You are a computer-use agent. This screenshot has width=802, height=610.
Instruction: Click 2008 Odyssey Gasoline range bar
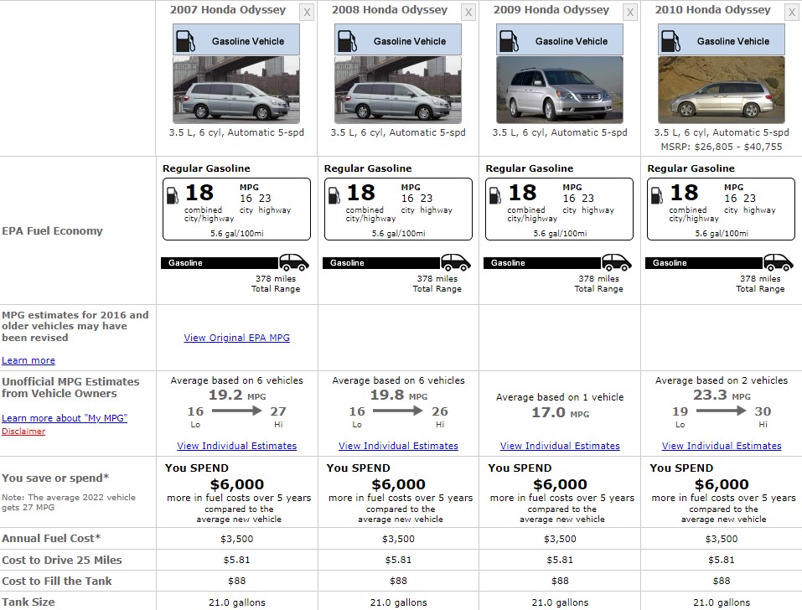(381, 263)
